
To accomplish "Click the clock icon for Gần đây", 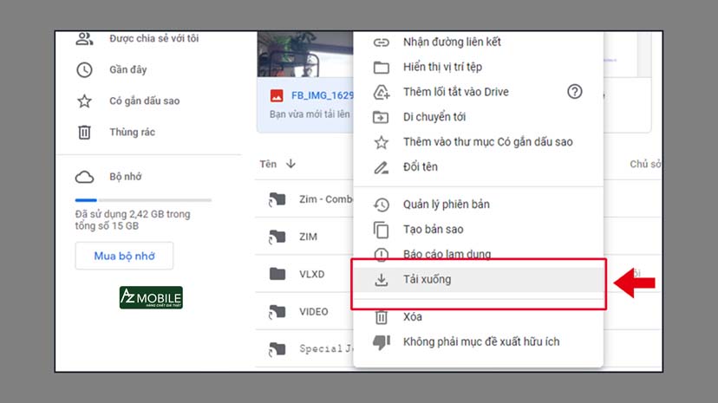I will coord(84,70).
